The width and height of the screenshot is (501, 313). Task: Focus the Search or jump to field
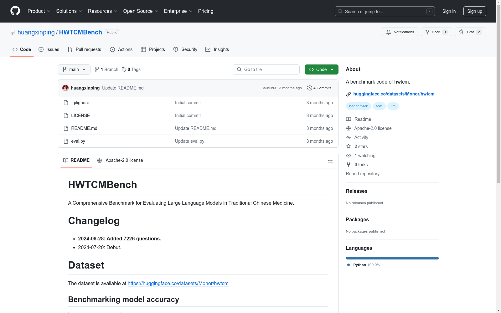[x=385, y=11]
